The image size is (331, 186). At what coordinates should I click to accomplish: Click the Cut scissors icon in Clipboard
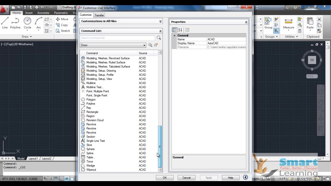pos(319,19)
